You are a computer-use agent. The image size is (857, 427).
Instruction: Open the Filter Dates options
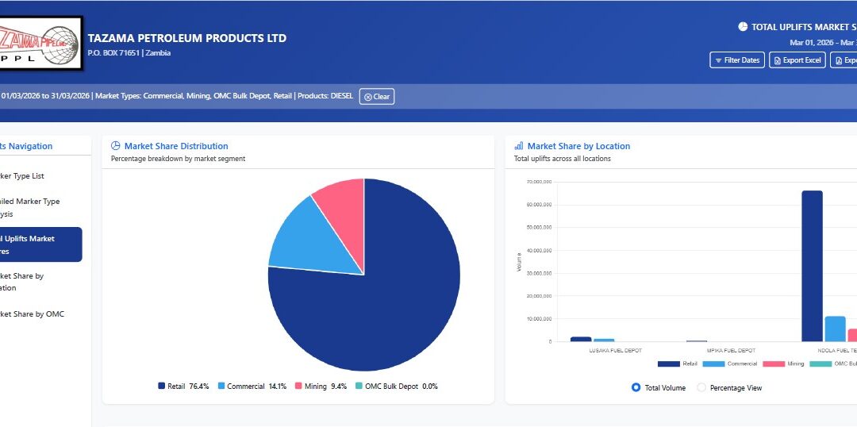click(x=736, y=60)
